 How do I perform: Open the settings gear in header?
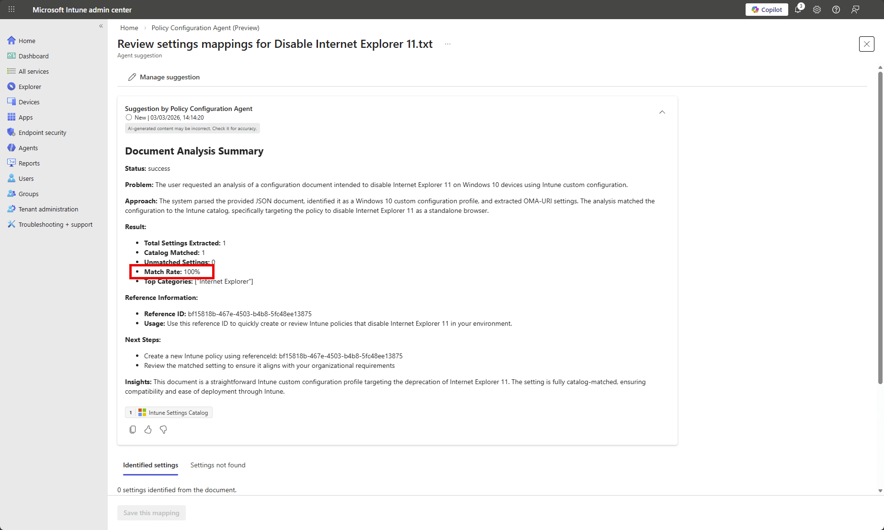point(817,10)
